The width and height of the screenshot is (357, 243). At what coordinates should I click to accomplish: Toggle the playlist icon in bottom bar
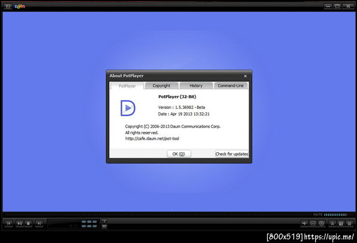click(x=349, y=223)
